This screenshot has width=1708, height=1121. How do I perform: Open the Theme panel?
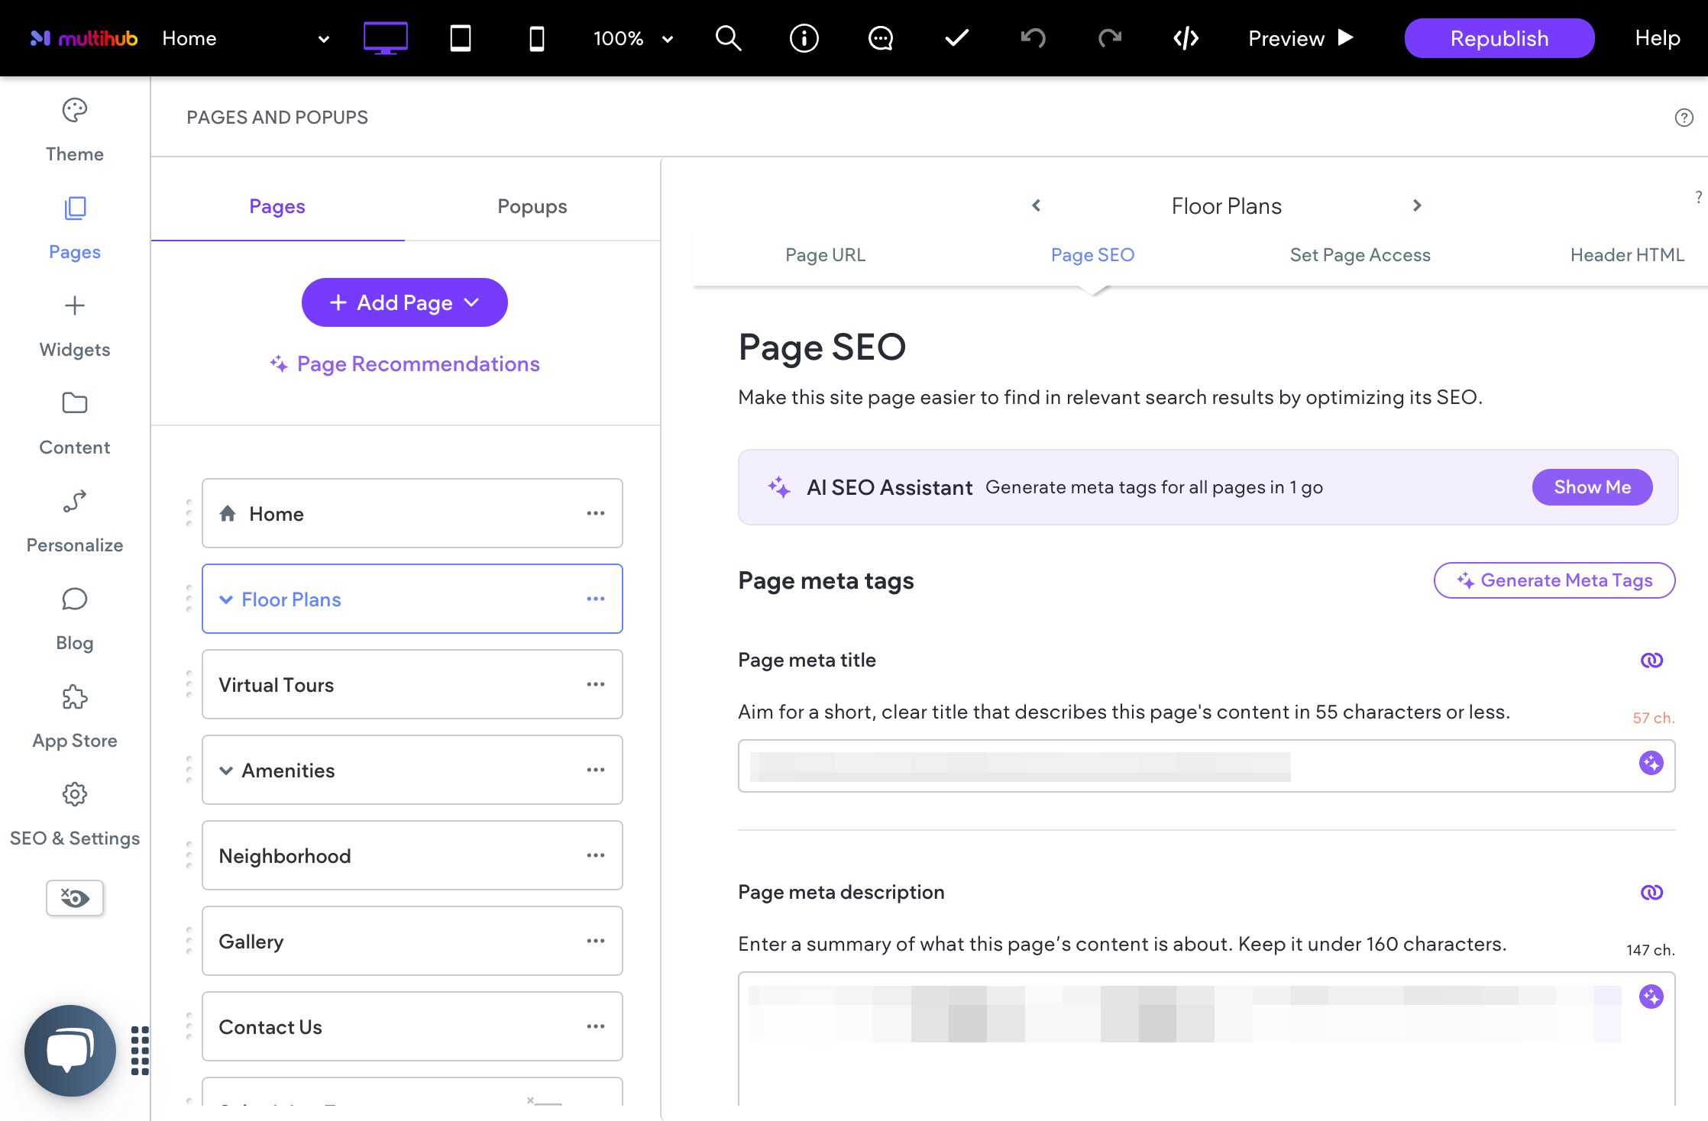[x=75, y=131]
